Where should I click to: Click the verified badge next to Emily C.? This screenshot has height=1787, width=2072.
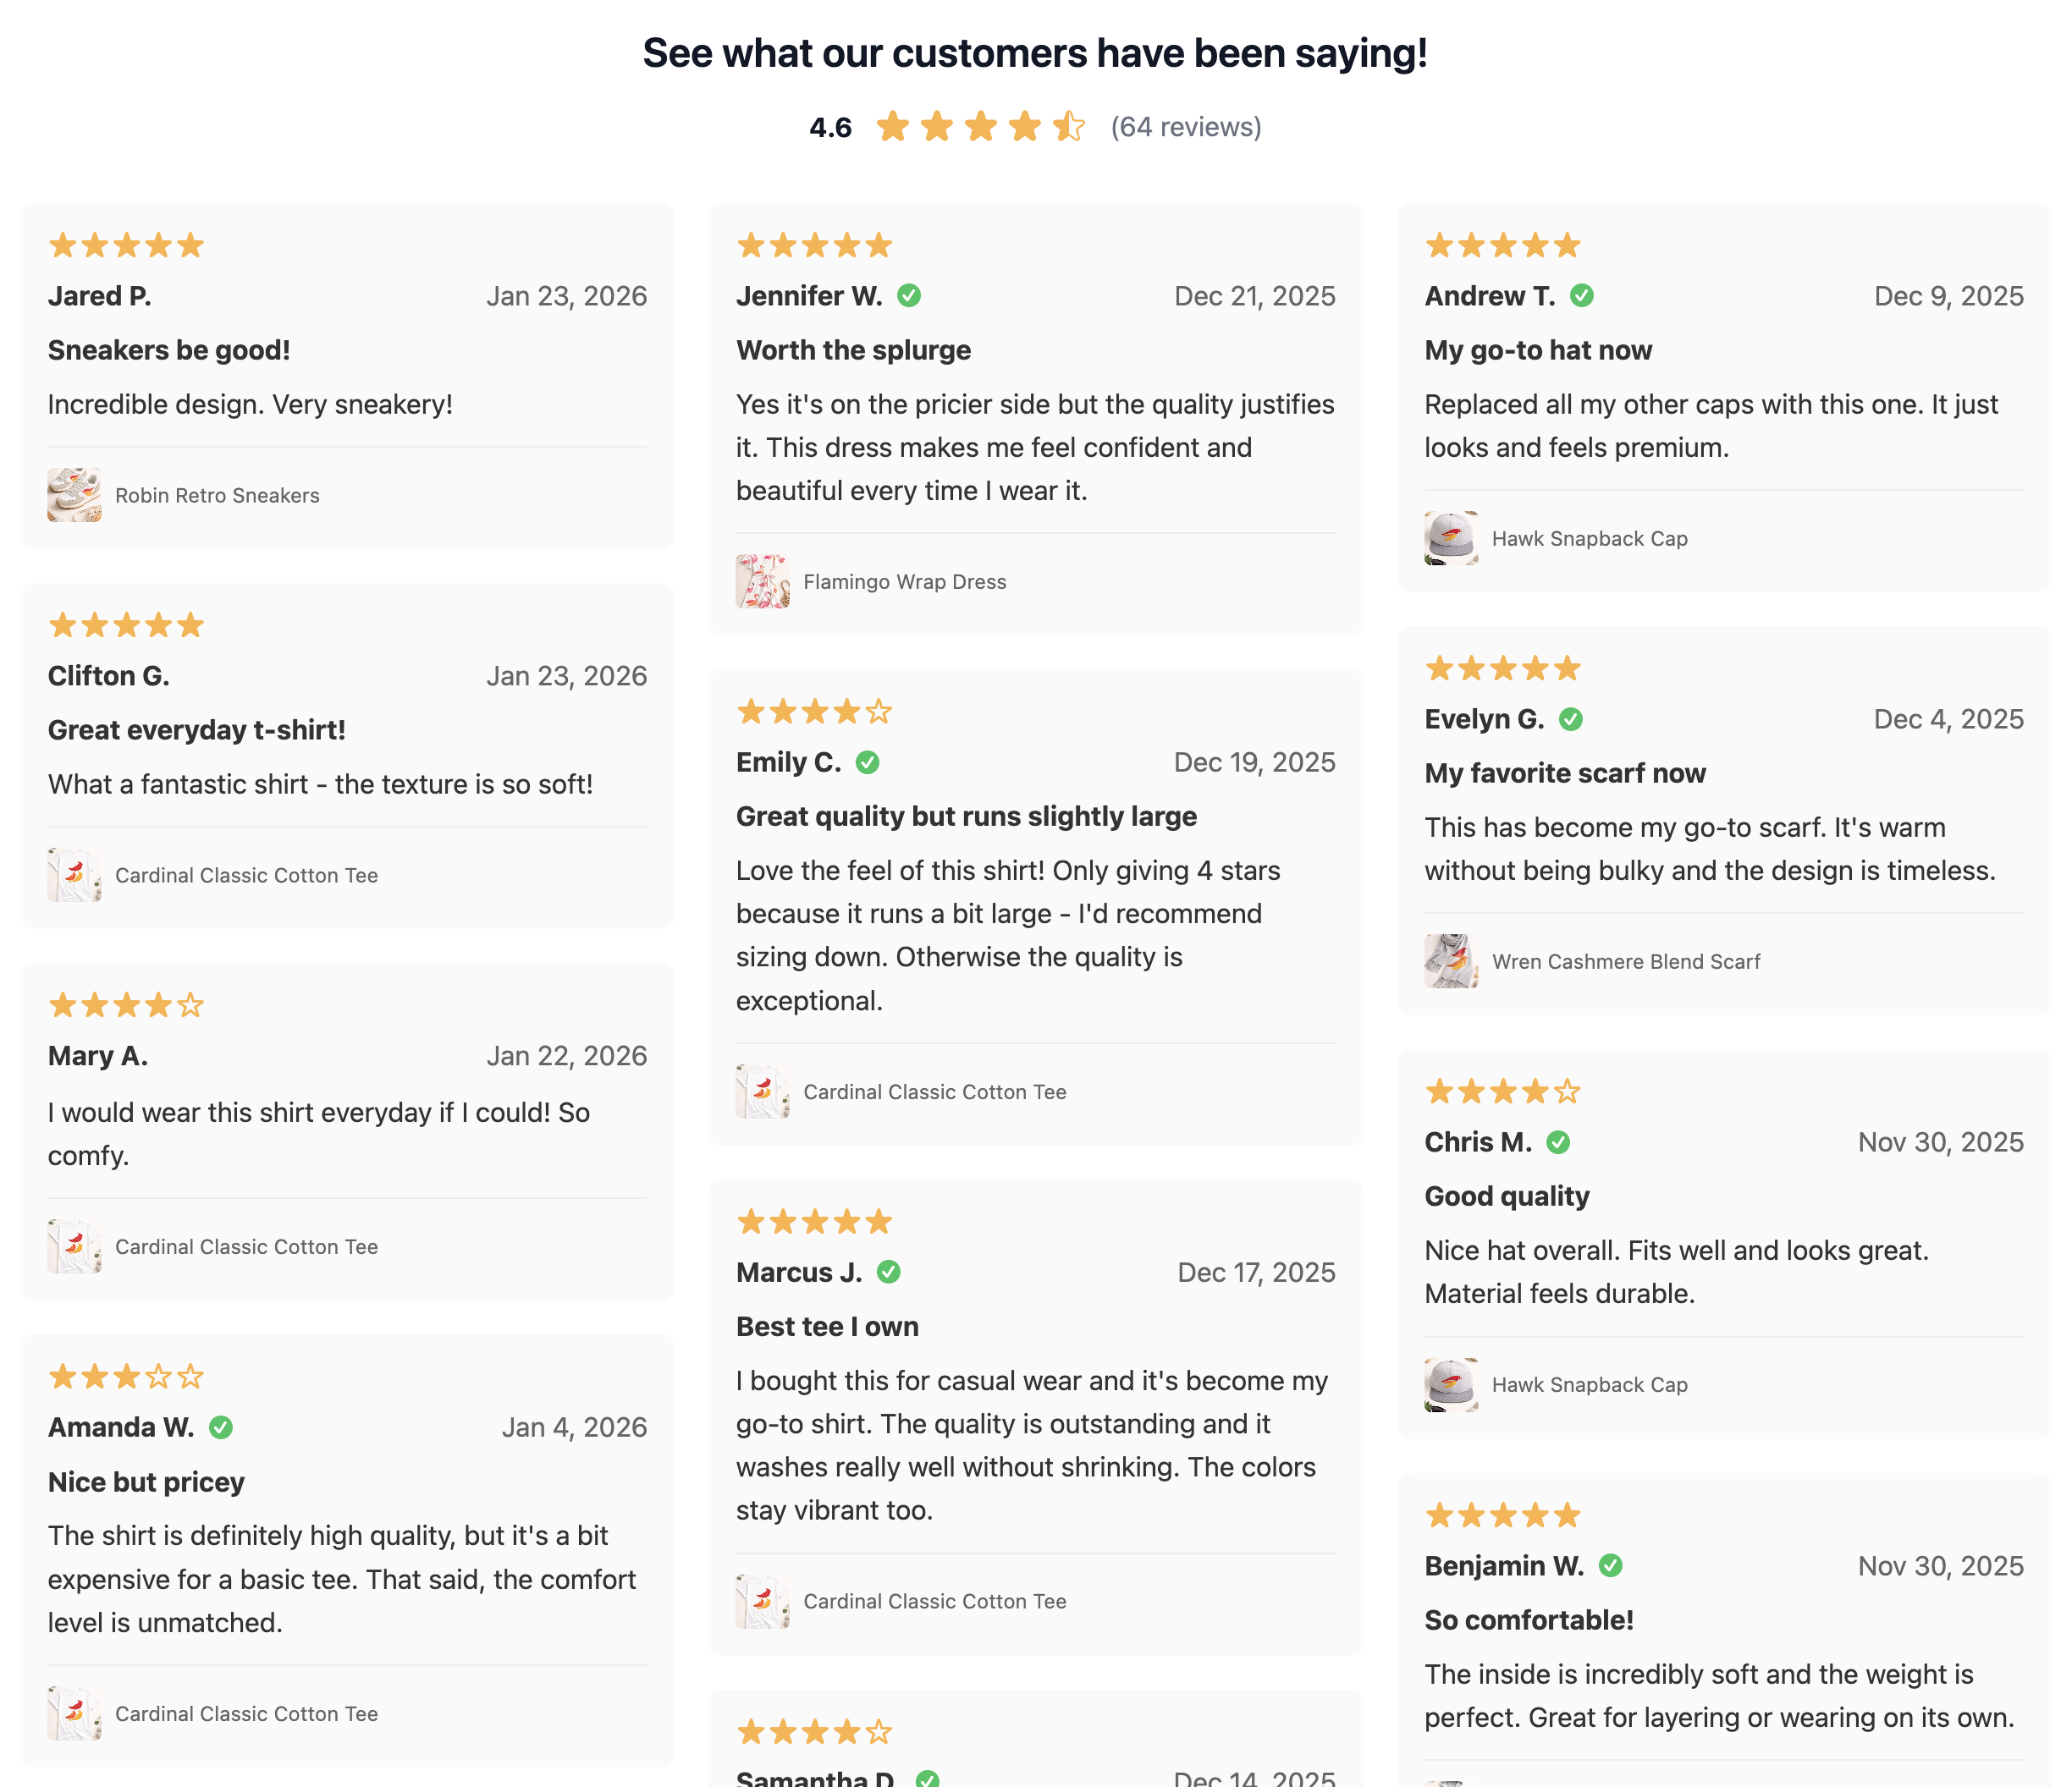coord(868,762)
